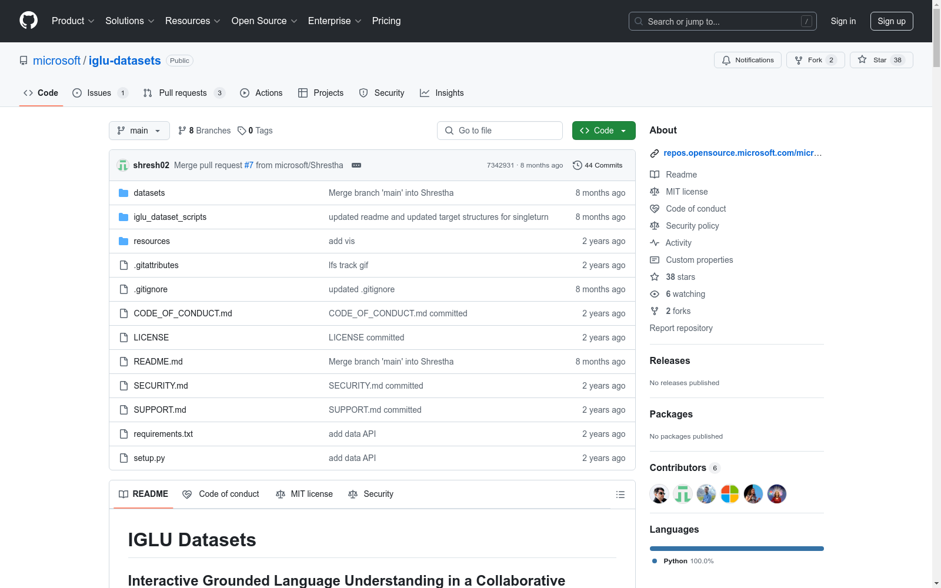The width and height of the screenshot is (941, 588).
Task: Open the Activity link in About
Action: [678, 243]
